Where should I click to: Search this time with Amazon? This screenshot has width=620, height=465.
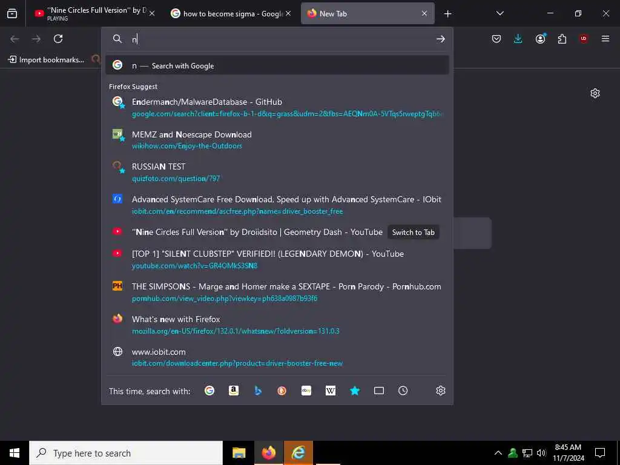234,391
